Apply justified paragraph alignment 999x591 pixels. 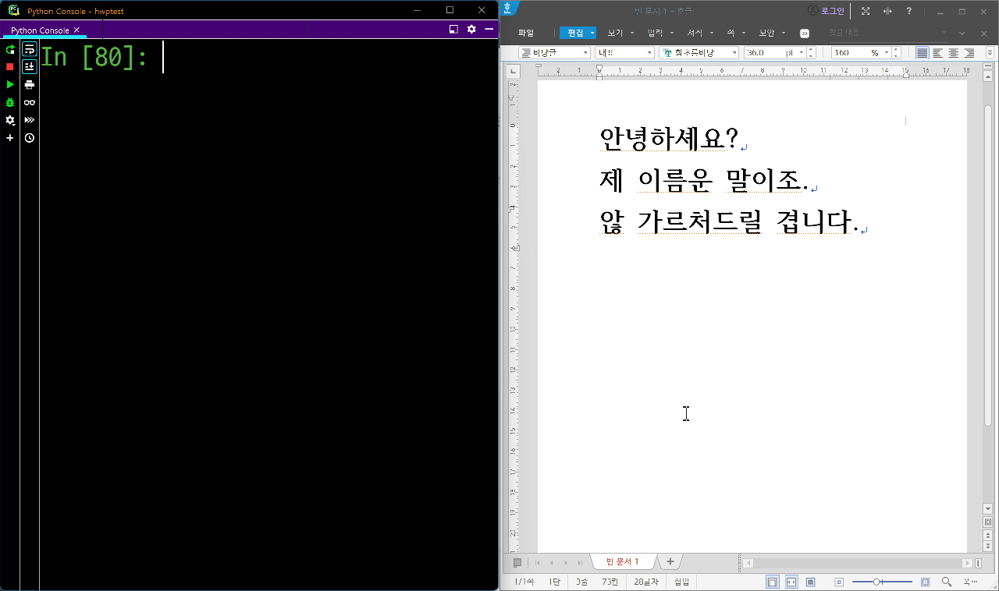tap(923, 53)
